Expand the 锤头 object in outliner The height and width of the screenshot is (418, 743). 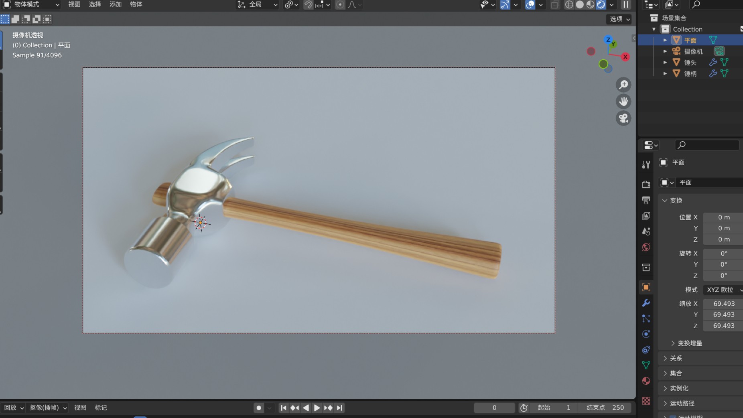click(665, 62)
